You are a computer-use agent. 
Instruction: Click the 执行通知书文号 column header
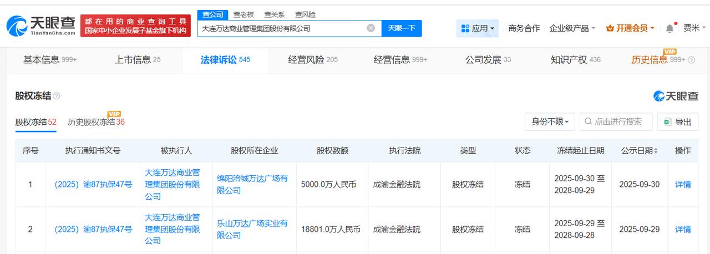pos(93,150)
